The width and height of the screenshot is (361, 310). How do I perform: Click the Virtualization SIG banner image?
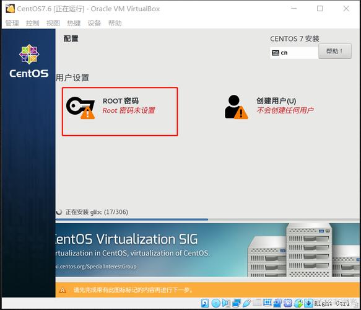pyautogui.click(x=207, y=250)
